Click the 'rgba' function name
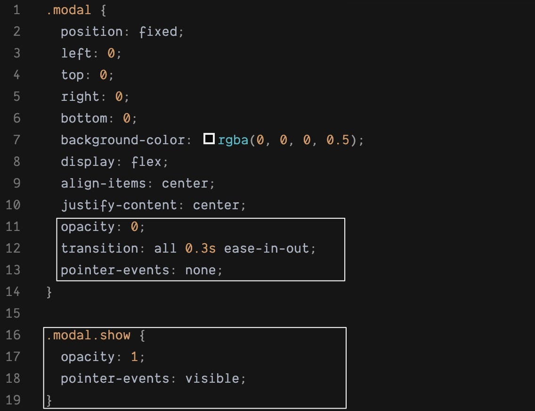Screen dimensions: 535x411 pos(233,140)
